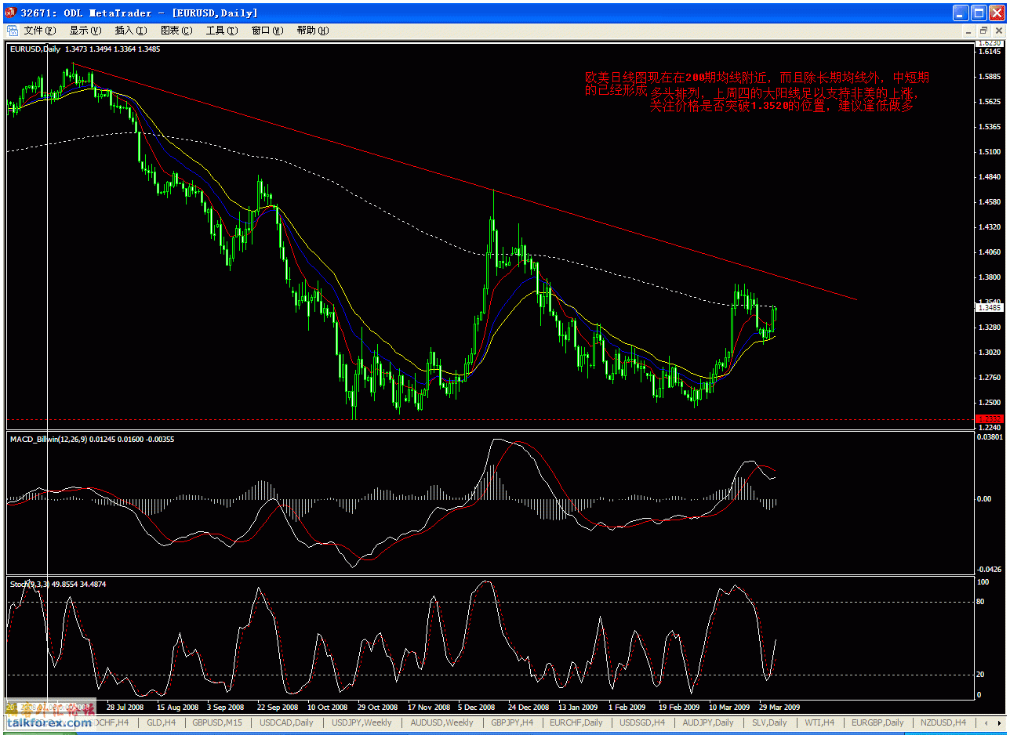Open the 图表(C) Charts menu

pos(176,31)
